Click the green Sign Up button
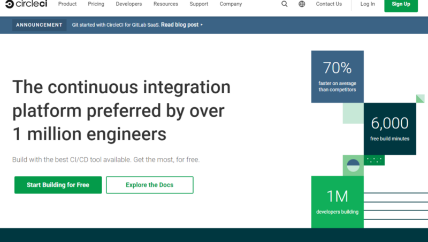The width and height of the screenshot is (428, 242). pos(401,5)
